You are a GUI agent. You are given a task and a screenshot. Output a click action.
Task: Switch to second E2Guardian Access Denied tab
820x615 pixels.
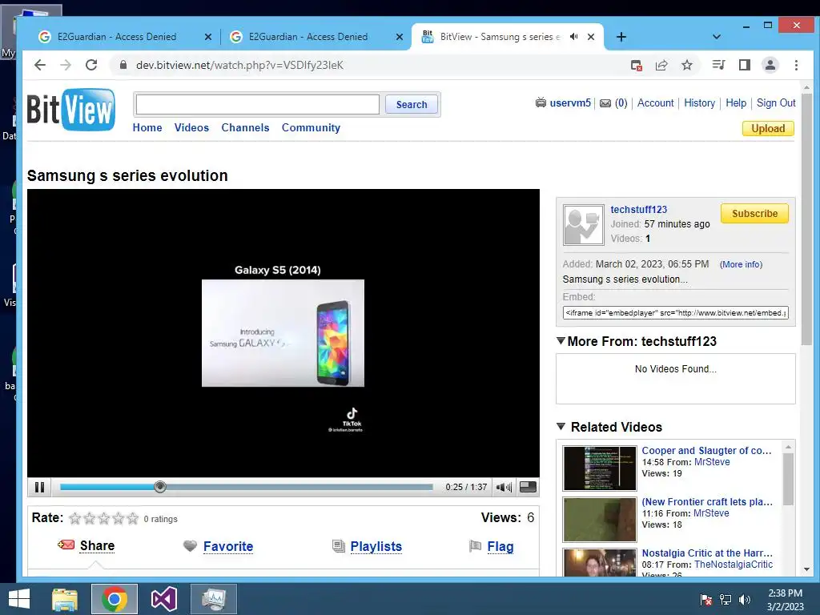coord(308,37)
